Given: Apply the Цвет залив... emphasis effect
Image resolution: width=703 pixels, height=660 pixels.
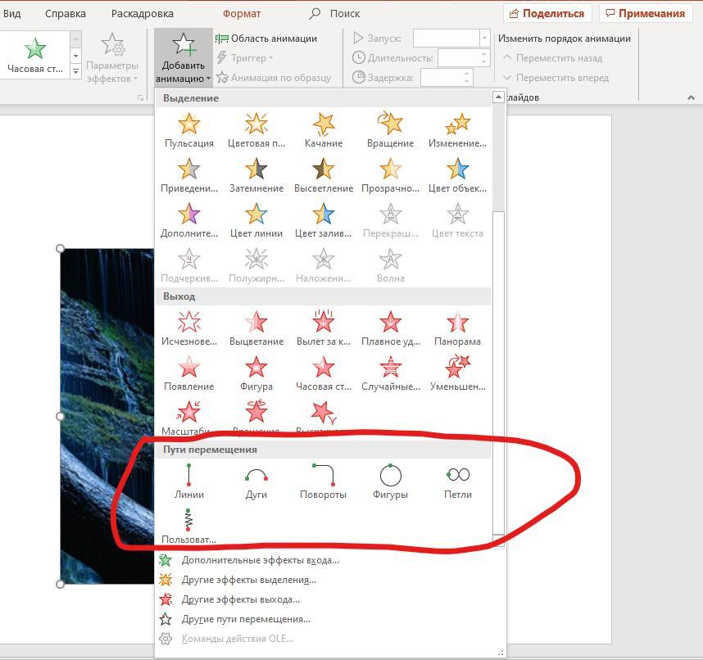Looking at the screenshot, I should 324,220.
